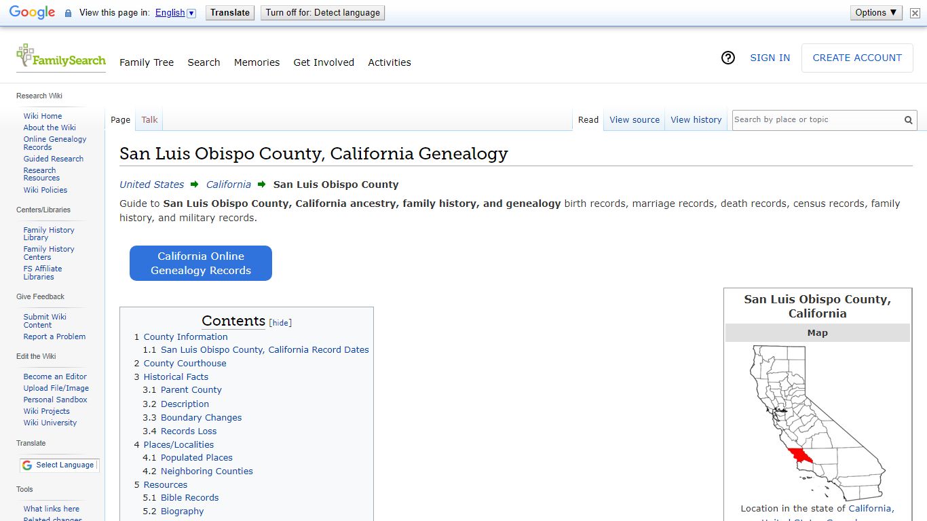Viewport: 927px width, 521px height.
Task: Jump to Neighboring Counties section
Action: (207, 471)
